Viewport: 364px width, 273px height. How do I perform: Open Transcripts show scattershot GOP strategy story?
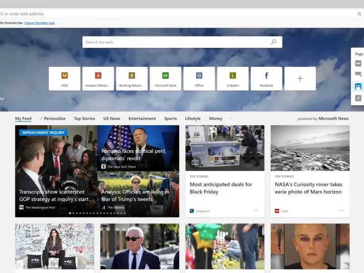click(x=54, y=196)
